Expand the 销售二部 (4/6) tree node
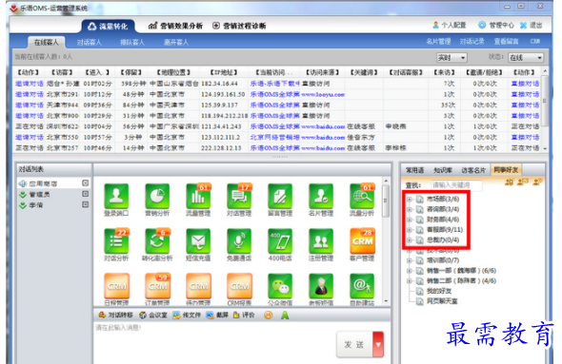562x364 pixels. pyautogui.click(x=409, y=281)
